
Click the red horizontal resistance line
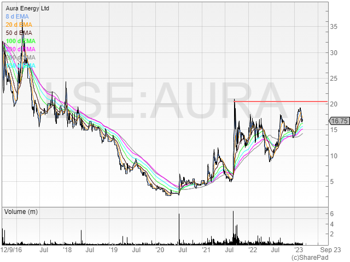tap(281, 102)
